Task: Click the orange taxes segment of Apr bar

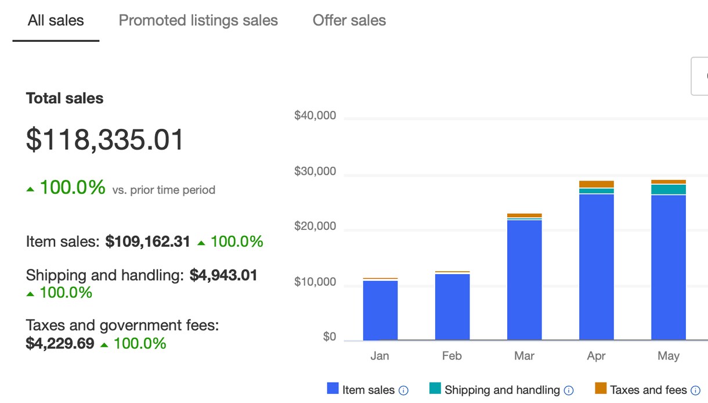Action: [x=596, y=184]
